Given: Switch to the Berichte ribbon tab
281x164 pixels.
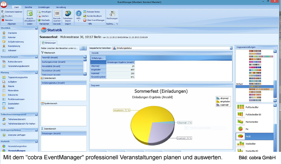Looking at the screenshot, I should (29, 7).
